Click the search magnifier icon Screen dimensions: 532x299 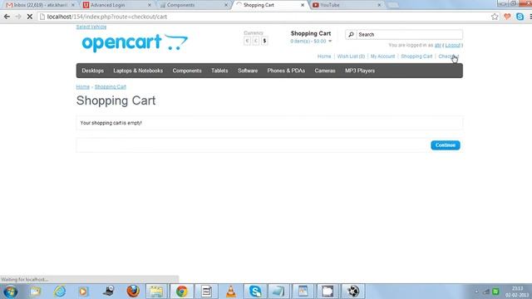351,35
